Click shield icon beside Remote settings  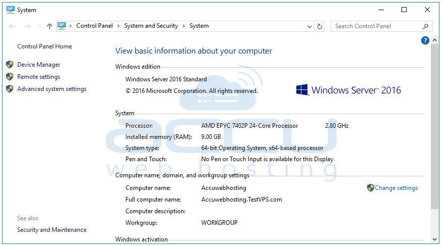coord(10,77)
